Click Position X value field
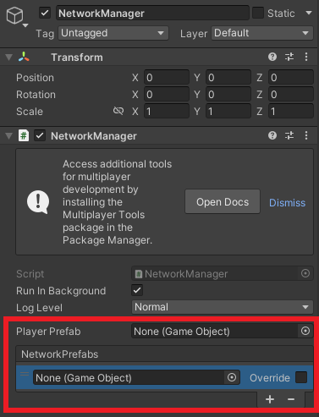This screenshot has height=417, width=319. click(167, 77)
